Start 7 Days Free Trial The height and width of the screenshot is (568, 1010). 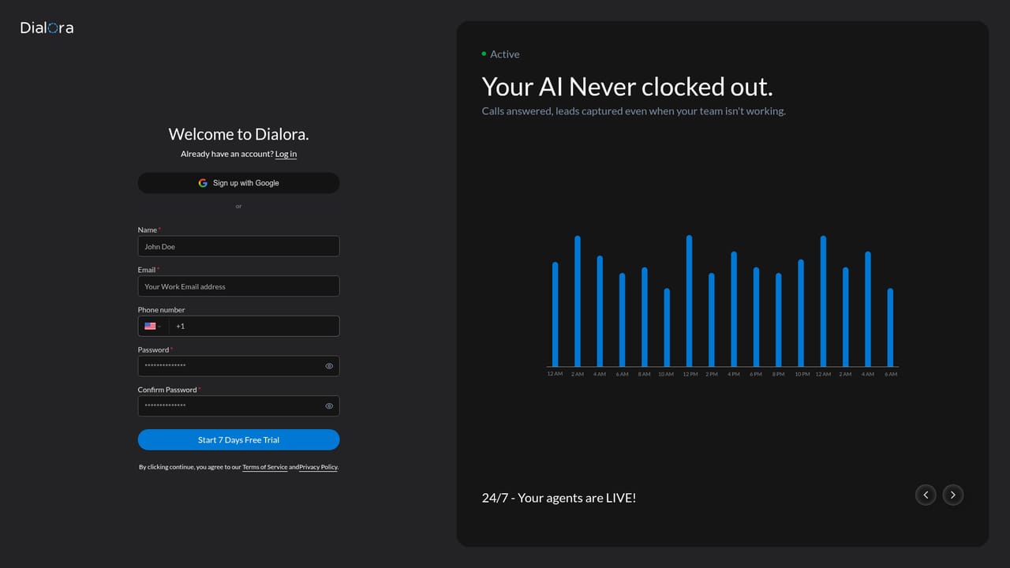tap(238, 439)
